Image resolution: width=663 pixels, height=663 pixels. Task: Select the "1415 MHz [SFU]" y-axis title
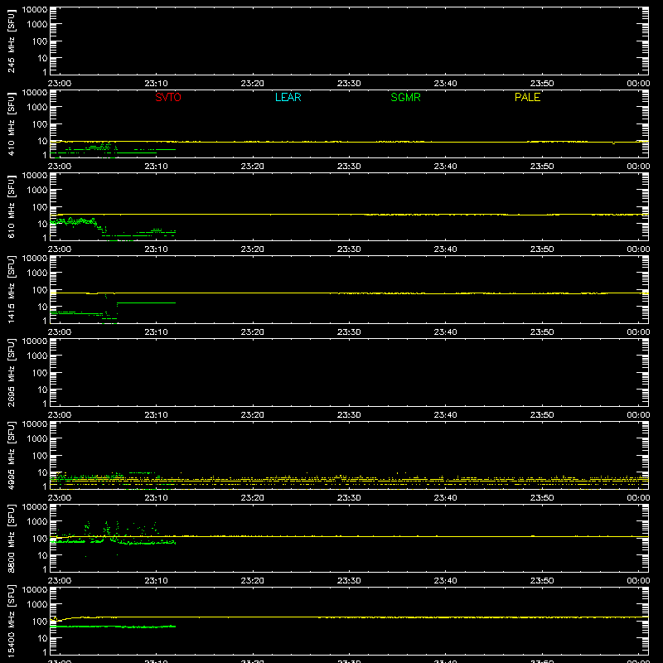click(11, 289)
